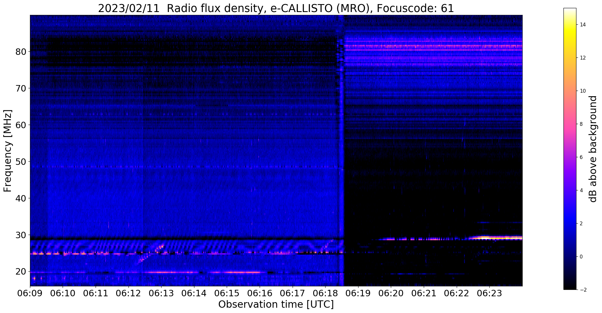Click the 70 MHz frequency tick label
This screenshot has height=313, width=602.
[x=21, y=88]
